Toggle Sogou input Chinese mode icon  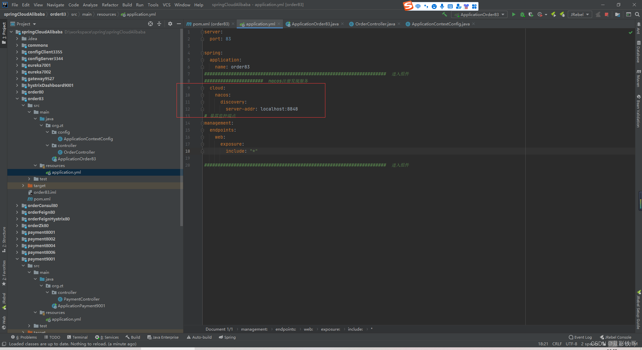click(x=418, y=6)
